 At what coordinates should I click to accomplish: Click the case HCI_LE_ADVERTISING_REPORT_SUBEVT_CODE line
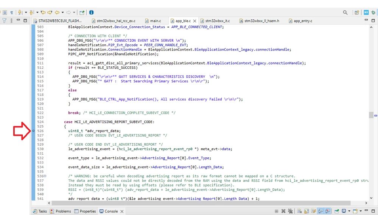click(109, 122)
